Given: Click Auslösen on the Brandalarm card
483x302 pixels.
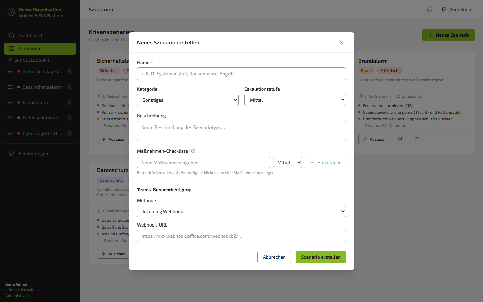Looking at the screenshot, I should click(375, 139).
